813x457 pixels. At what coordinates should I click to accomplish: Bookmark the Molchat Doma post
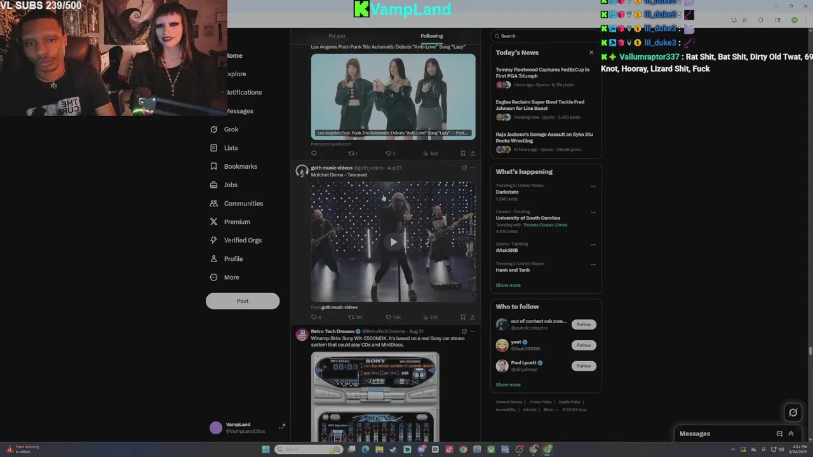tap(462, 317)
